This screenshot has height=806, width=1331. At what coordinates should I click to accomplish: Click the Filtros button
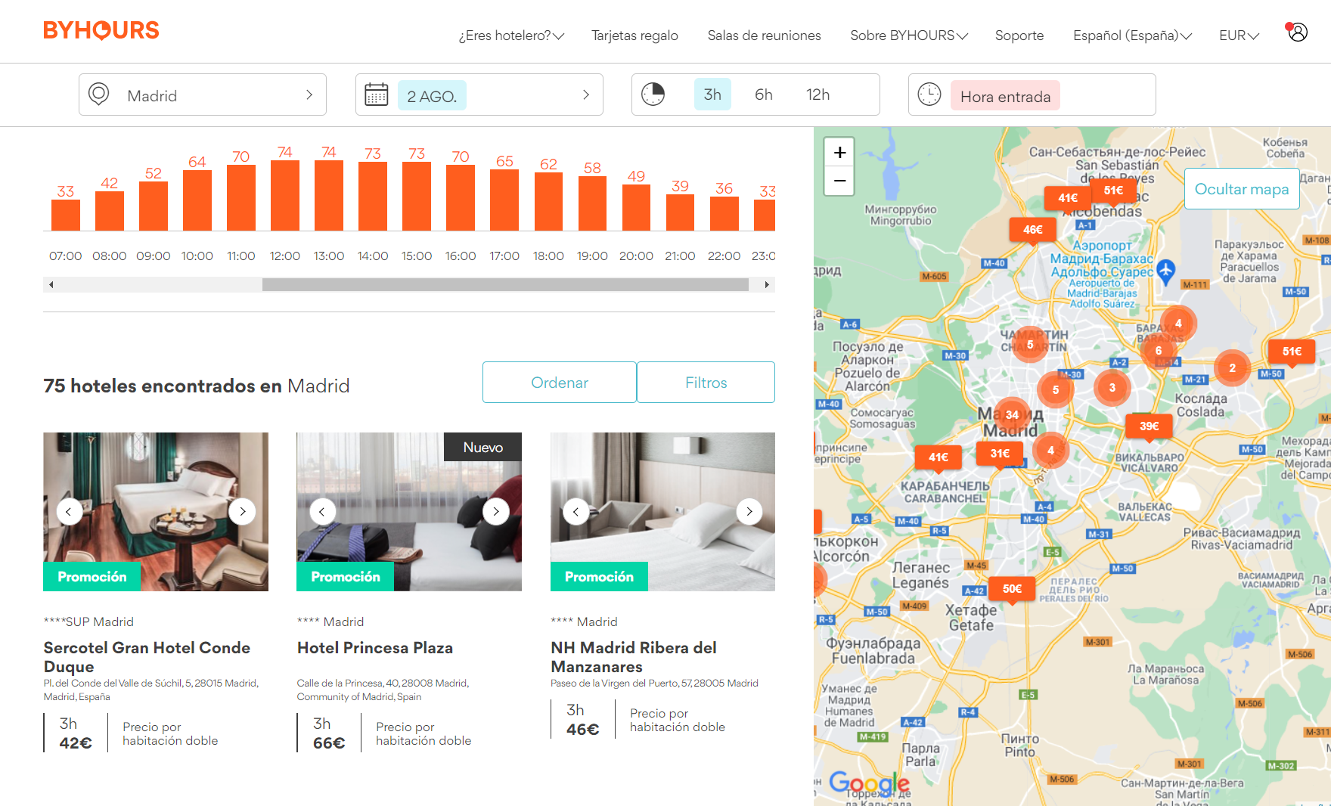[706, 383]
